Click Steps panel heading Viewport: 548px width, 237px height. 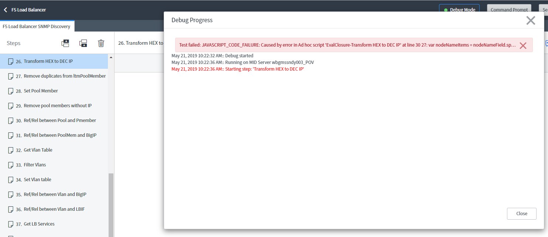[x=14, y=43]
